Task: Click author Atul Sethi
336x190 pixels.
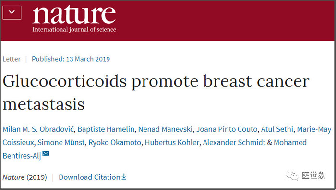Action: pos(277,129)
